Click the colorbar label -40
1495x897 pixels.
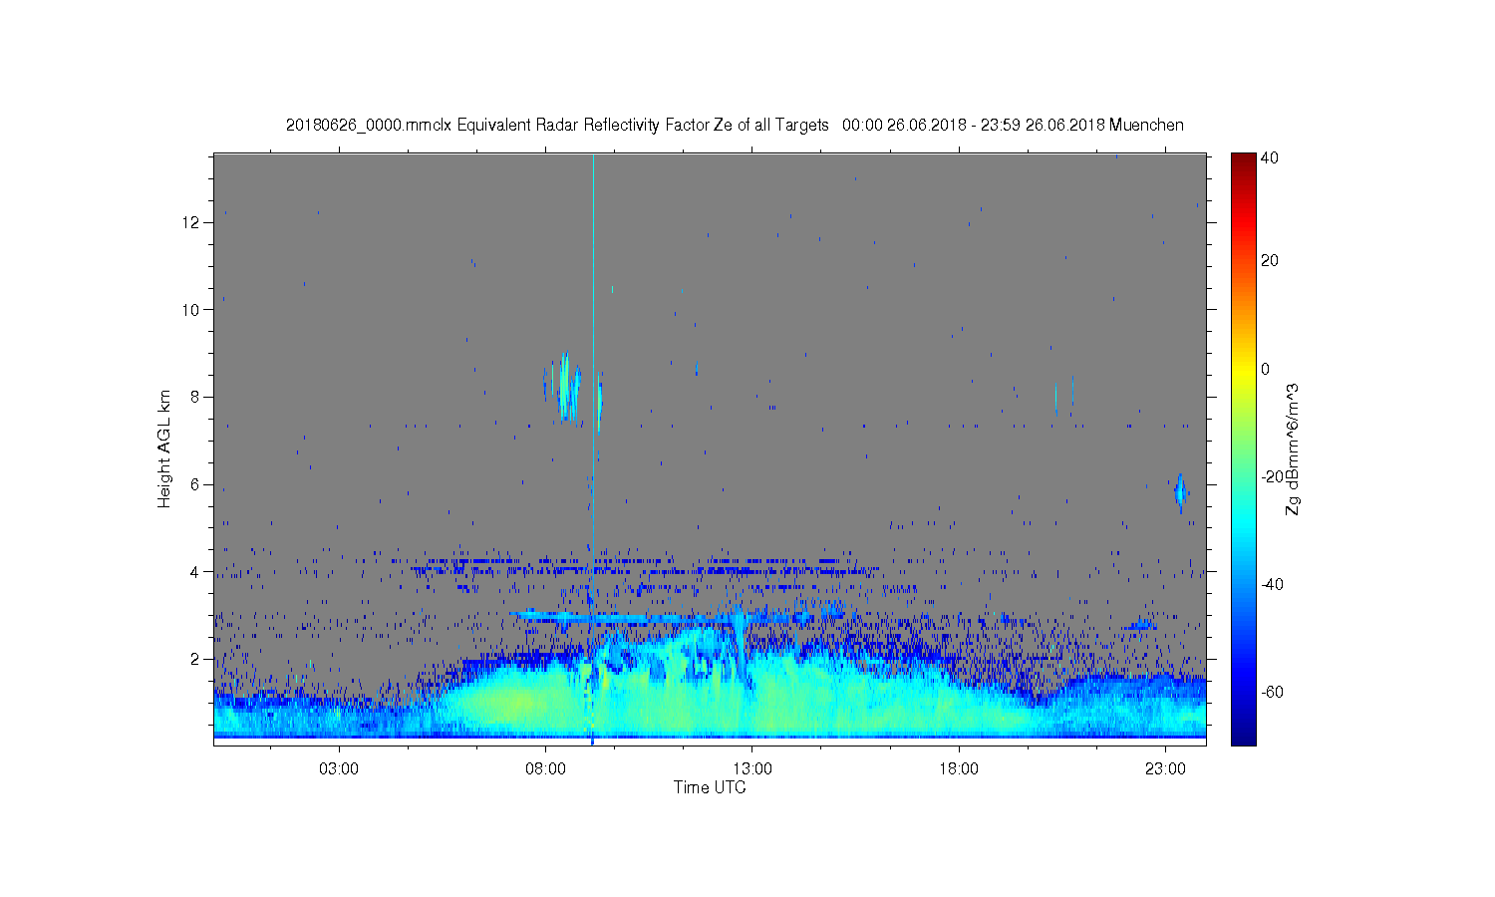(1272, 584)
